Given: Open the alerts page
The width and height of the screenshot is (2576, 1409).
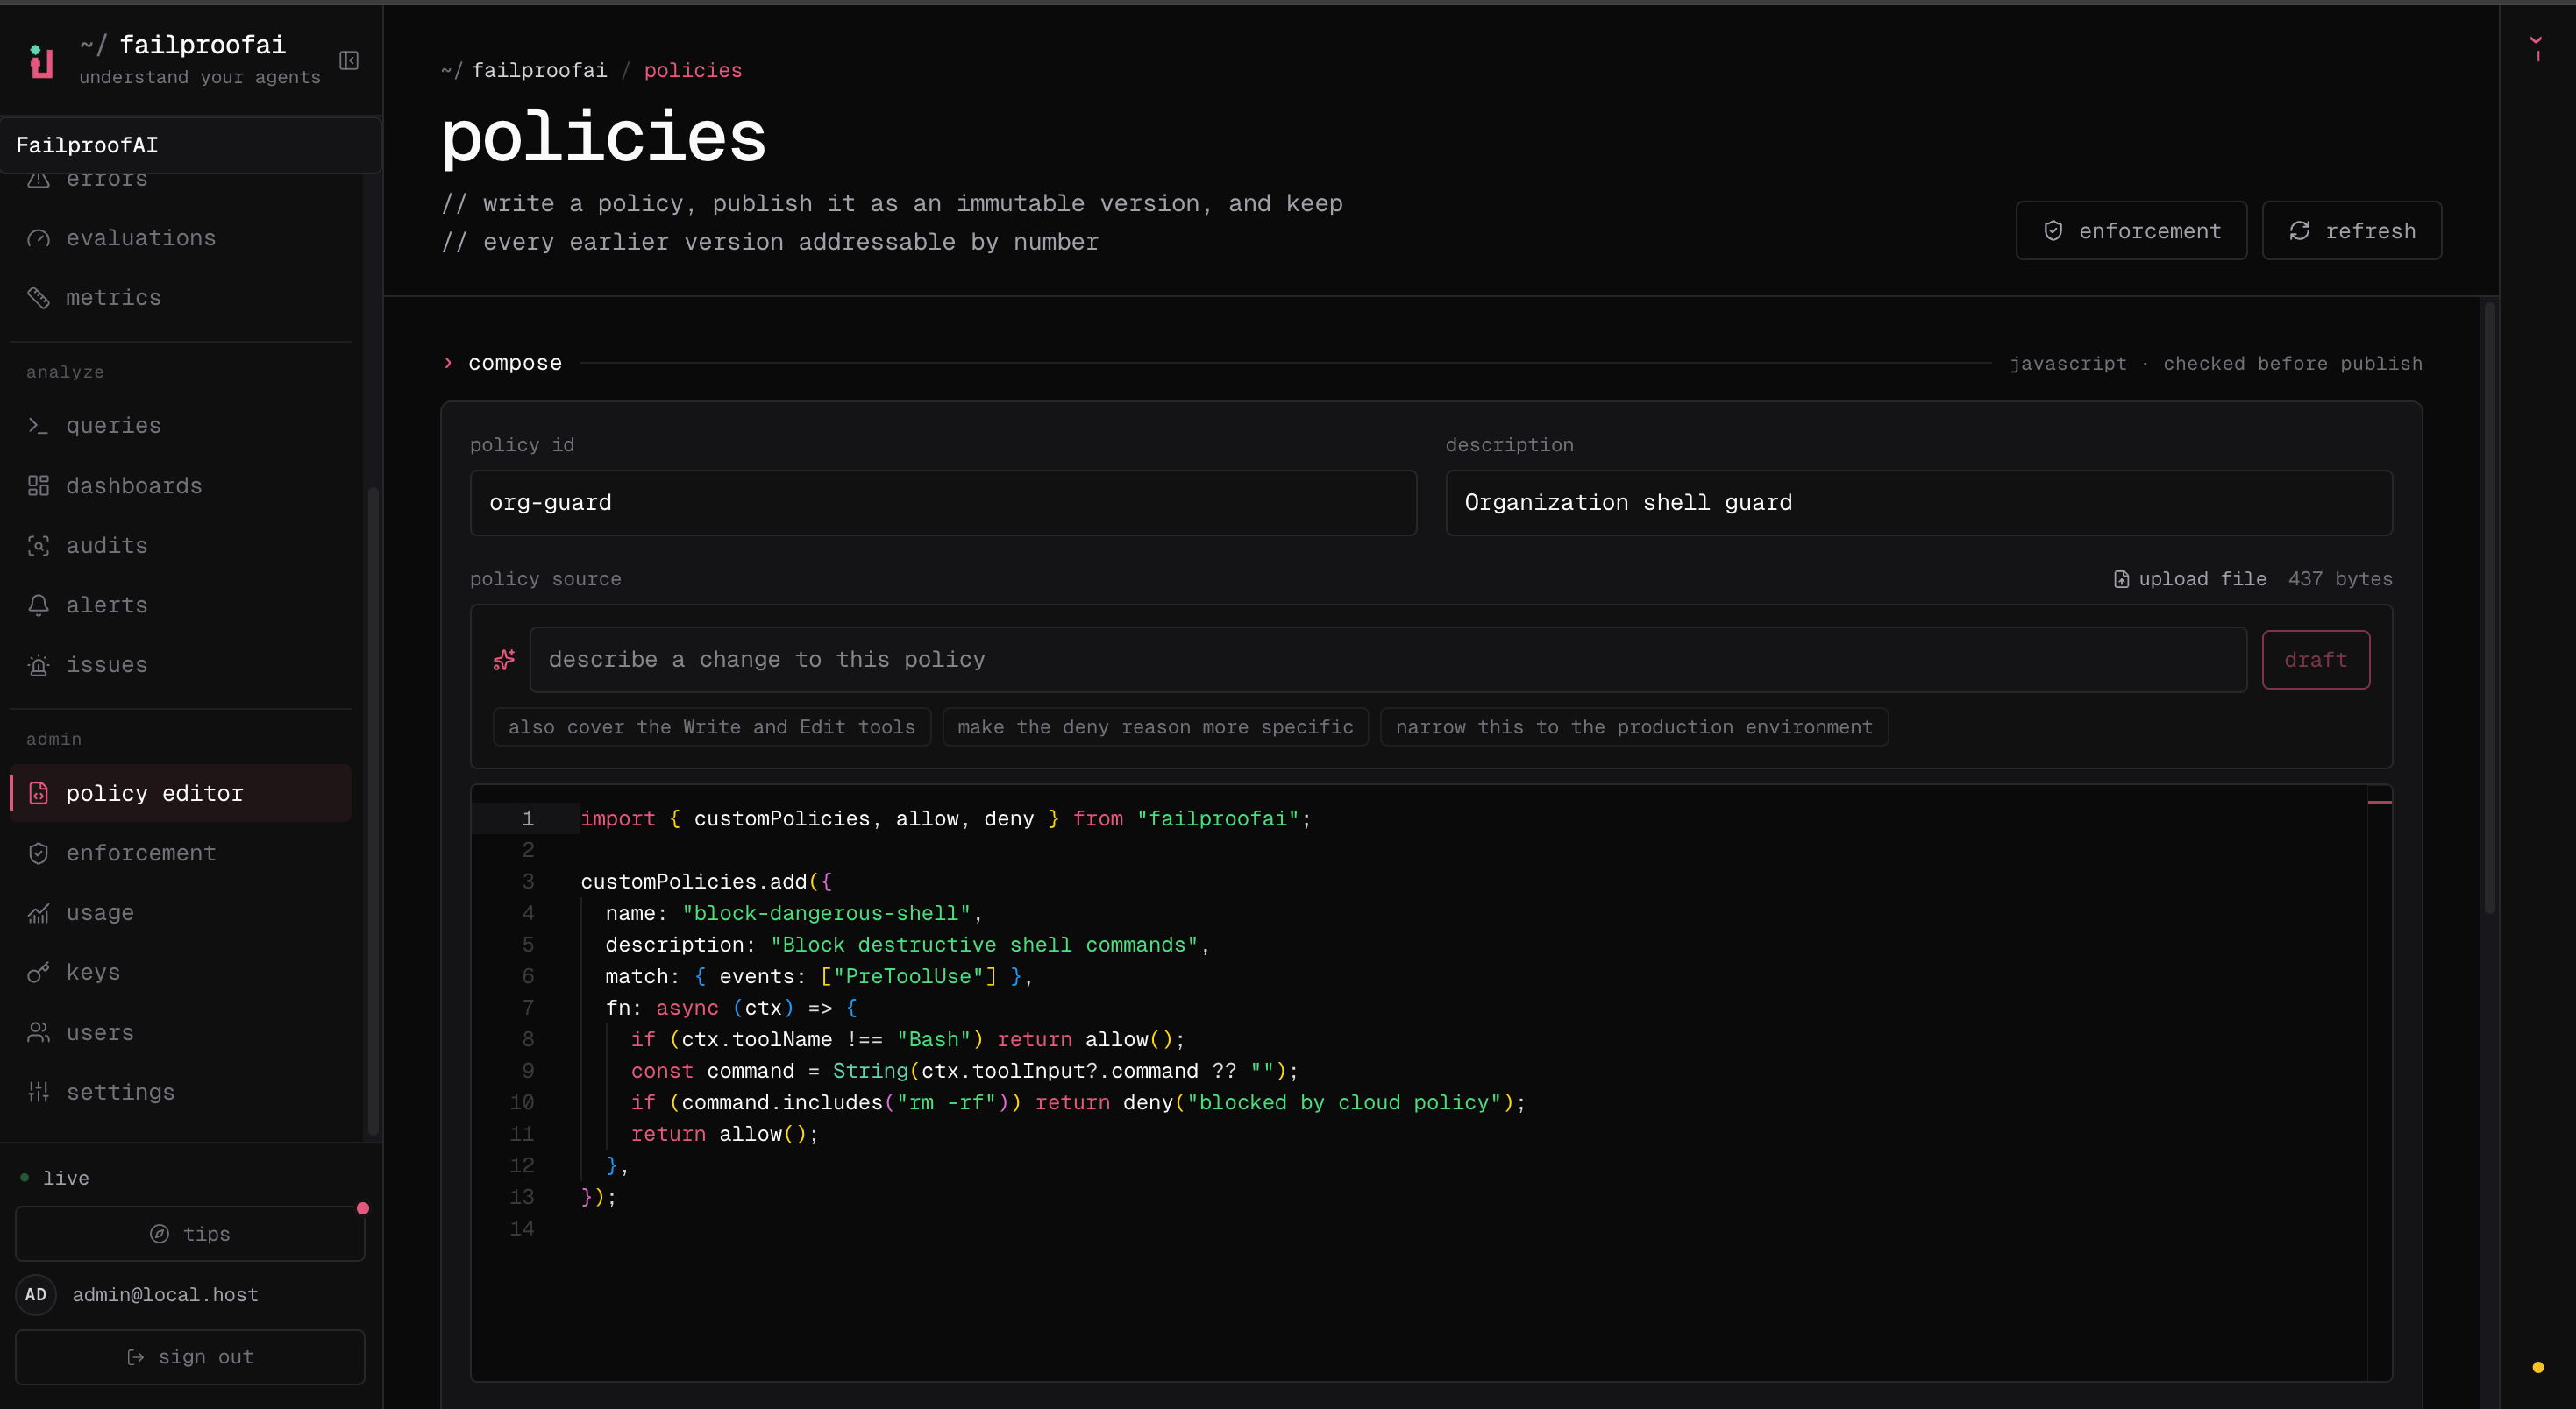Looking at the screenshot, I should [180, 605].
